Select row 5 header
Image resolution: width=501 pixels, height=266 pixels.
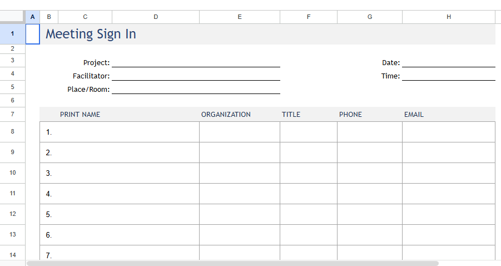pos(12,87)
